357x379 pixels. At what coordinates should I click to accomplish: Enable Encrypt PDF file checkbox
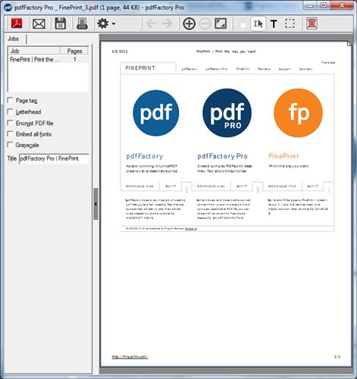[10, 123]
